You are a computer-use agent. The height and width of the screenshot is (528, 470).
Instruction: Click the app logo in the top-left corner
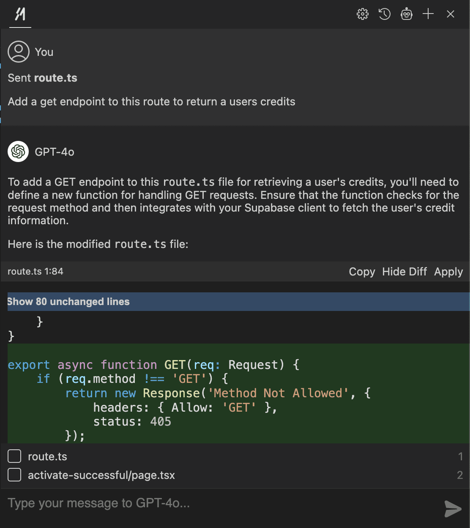[19, 14]
